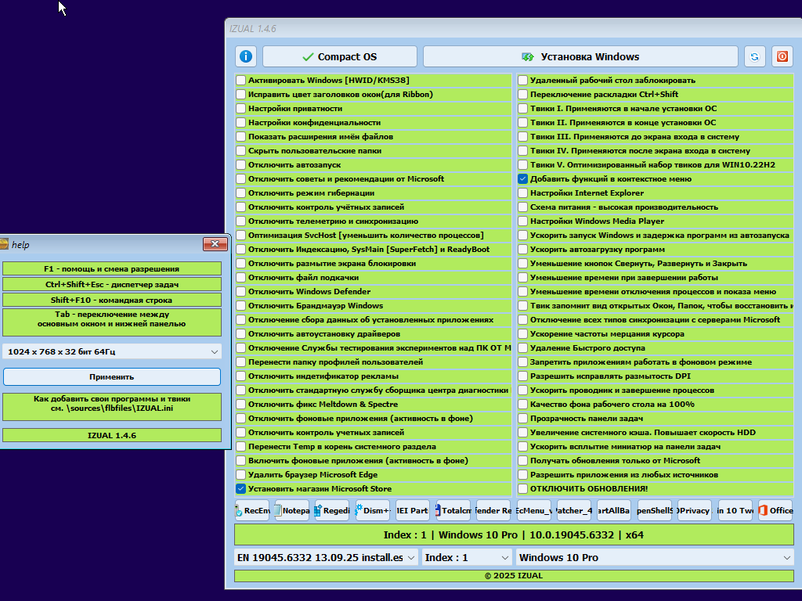The width and height of the screenshot is (802, 601).
Task: Open the 1024 x 768 resolution dropdown
Action: [x=111, y=351]
